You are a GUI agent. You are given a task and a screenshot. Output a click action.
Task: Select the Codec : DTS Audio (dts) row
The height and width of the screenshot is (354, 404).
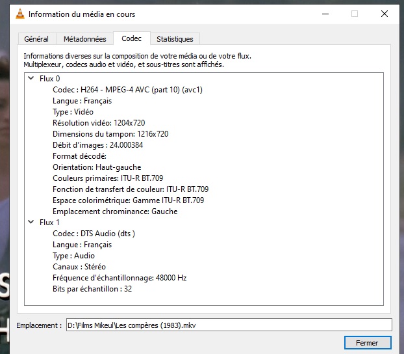(x=94, y=234)
